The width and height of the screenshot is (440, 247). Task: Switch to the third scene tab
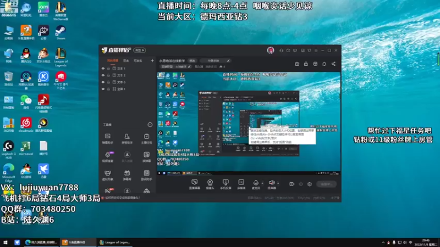pyautogui.click(x=138, y=60)
